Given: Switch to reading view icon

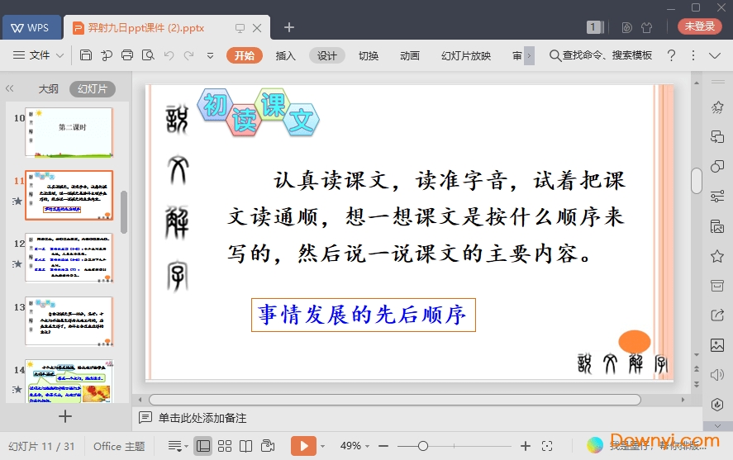Looking at the screenshot, I should tap(246, 446).
